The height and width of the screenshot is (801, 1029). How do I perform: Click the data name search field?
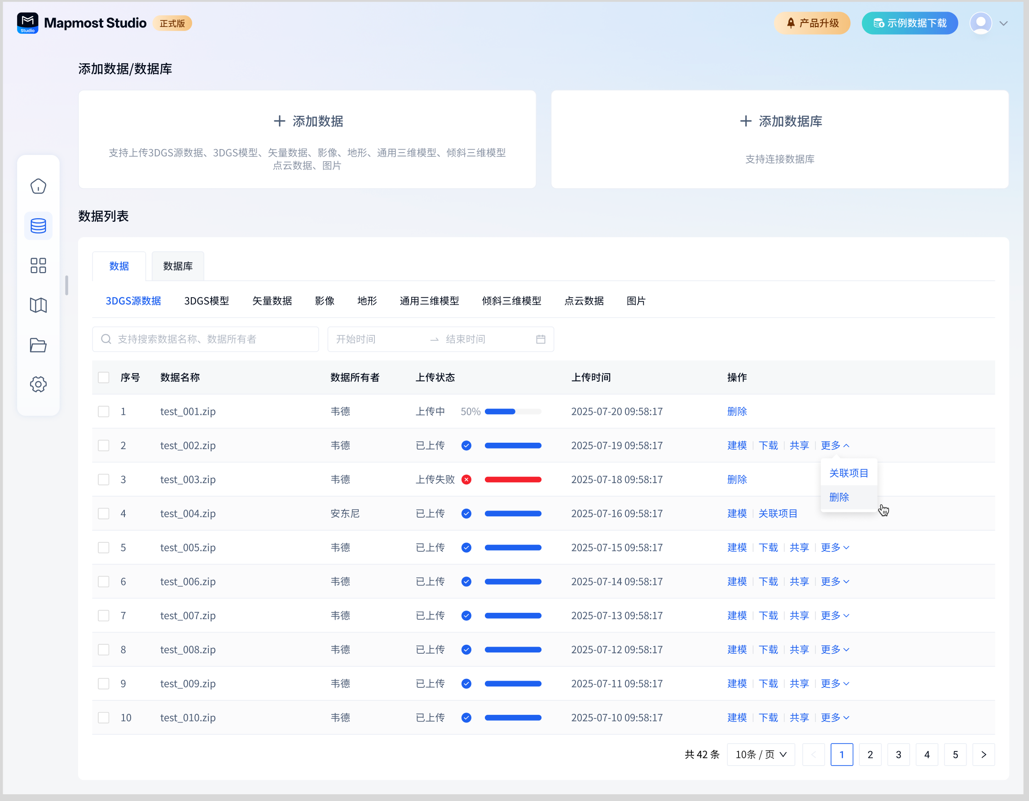tap(206, 339)
